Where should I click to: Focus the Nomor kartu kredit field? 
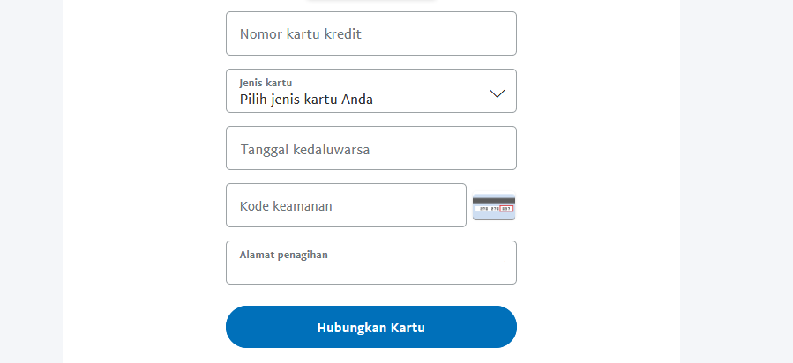click(x=370, y=33)
